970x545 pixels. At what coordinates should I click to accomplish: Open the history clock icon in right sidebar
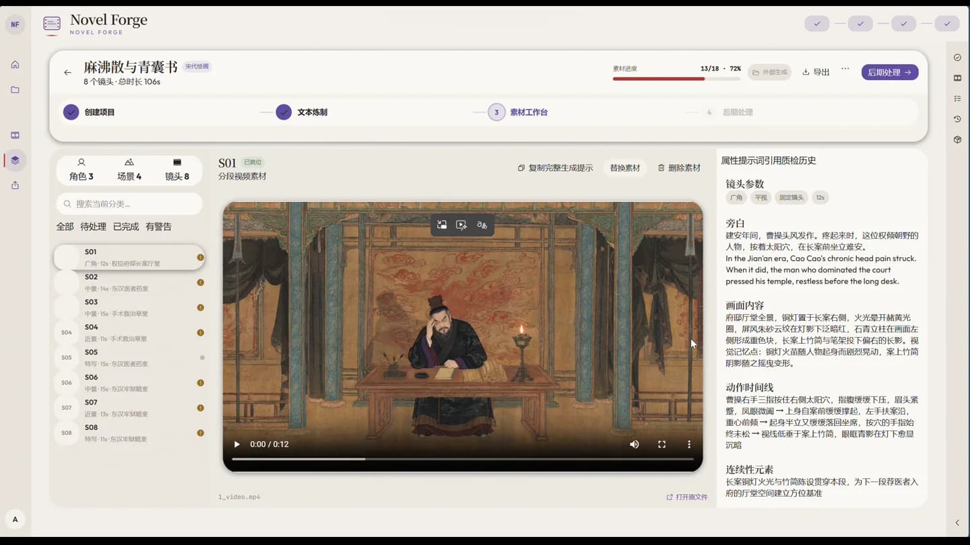(957, 119)
